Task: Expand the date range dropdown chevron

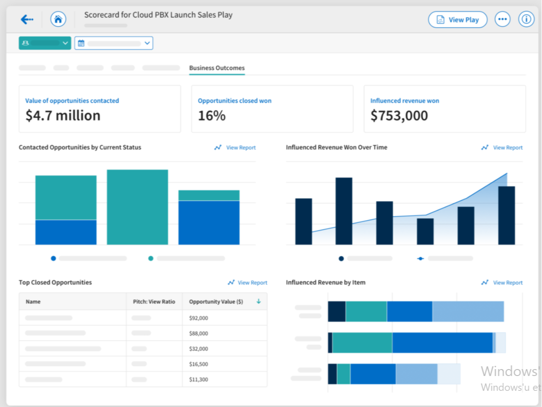Action: tap(147, 43)
